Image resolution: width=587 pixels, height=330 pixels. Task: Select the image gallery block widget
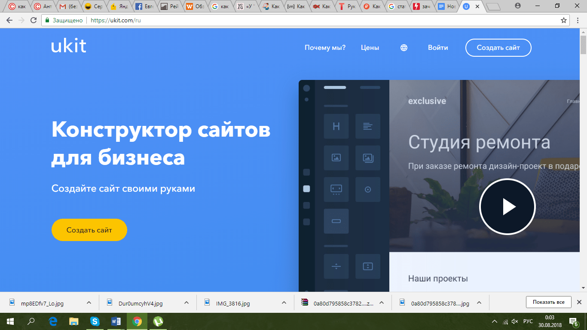[x=368, y=158]
